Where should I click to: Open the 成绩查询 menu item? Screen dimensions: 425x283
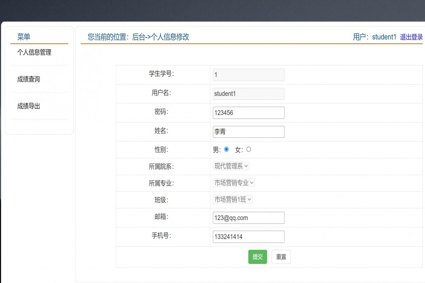[28, 79]
